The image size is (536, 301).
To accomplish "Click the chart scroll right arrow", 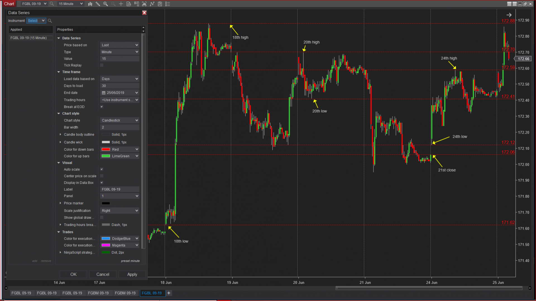I will coord(530,288).
